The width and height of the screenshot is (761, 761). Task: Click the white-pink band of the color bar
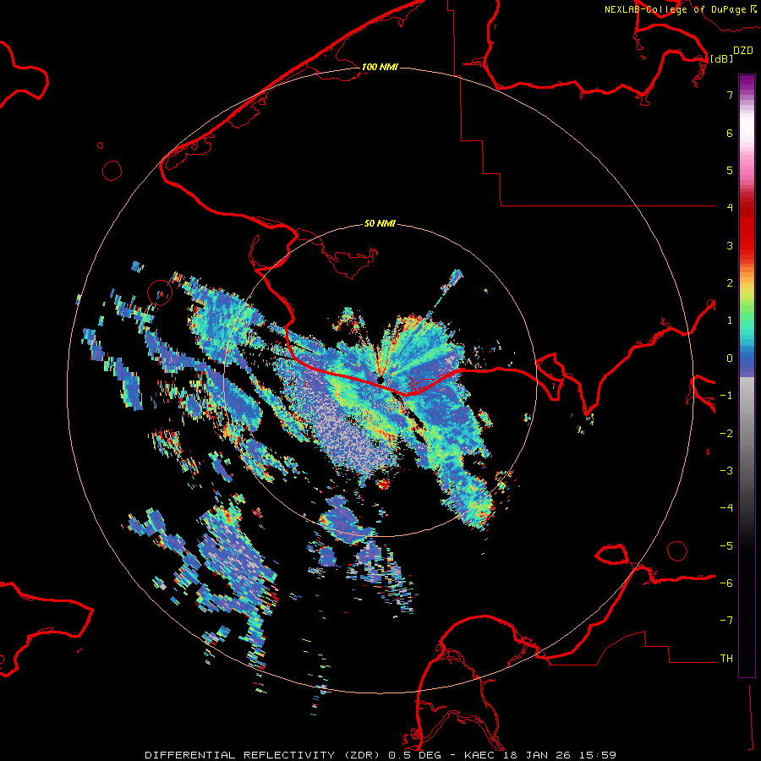(x=747, y=134)
